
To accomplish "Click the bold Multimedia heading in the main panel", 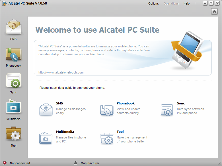I will click(x=65, y=132).
